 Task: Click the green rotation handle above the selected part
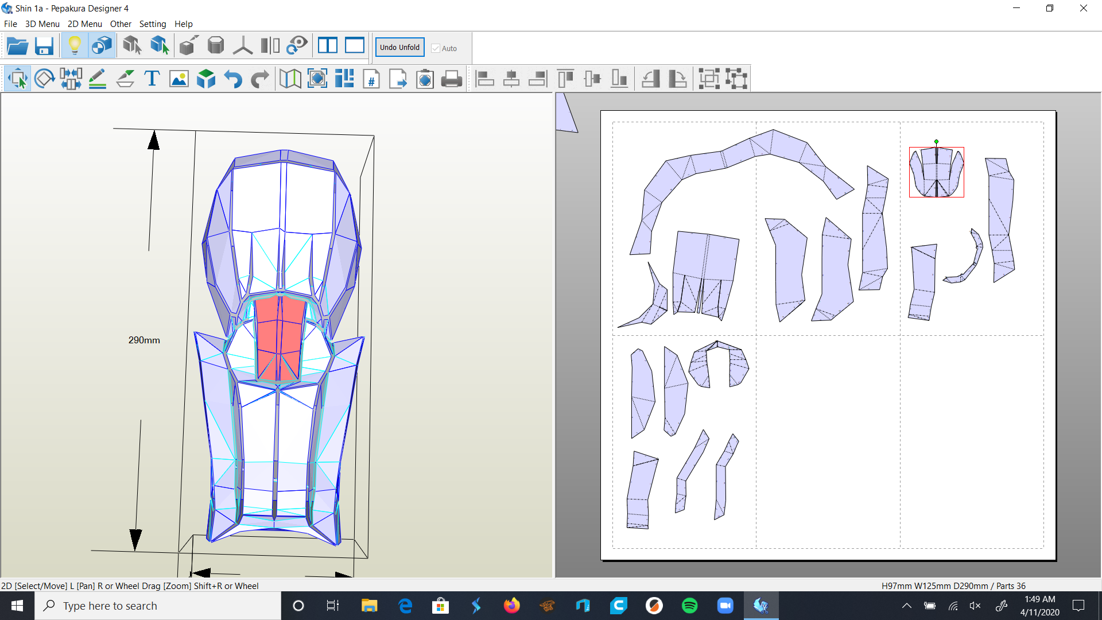click(x=936, y=142)
